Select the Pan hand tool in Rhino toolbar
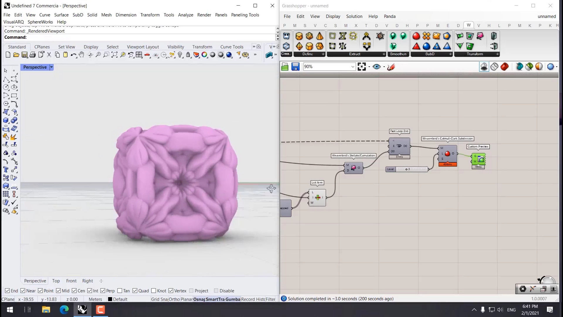The height and width of the screenshot is (317, 563). point(82,55)
